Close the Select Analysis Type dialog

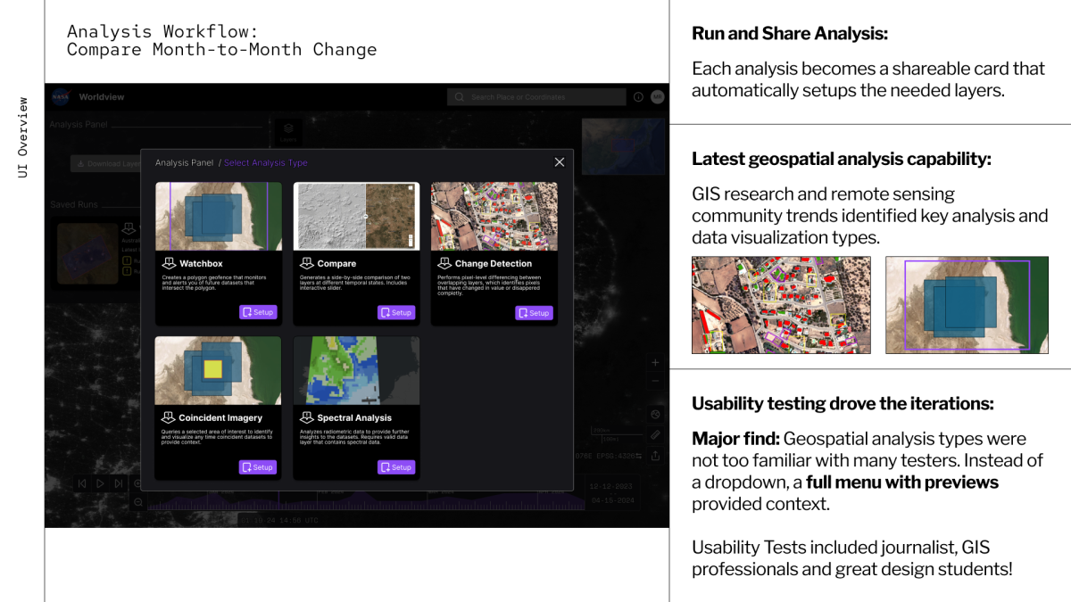(560, 162)
